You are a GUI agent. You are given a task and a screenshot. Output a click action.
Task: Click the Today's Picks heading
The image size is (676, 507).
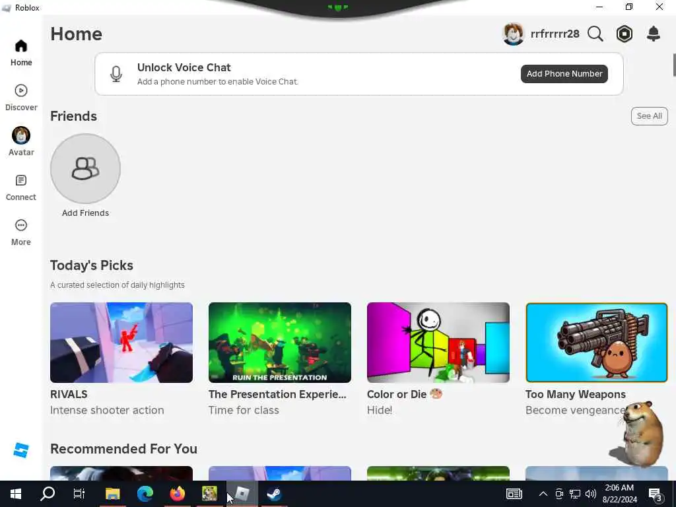point(92,265)
